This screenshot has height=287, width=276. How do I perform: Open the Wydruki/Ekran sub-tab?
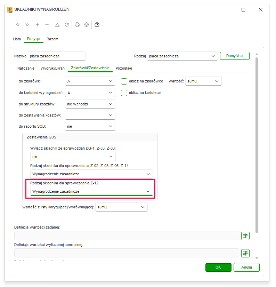(x=52, y=68)
